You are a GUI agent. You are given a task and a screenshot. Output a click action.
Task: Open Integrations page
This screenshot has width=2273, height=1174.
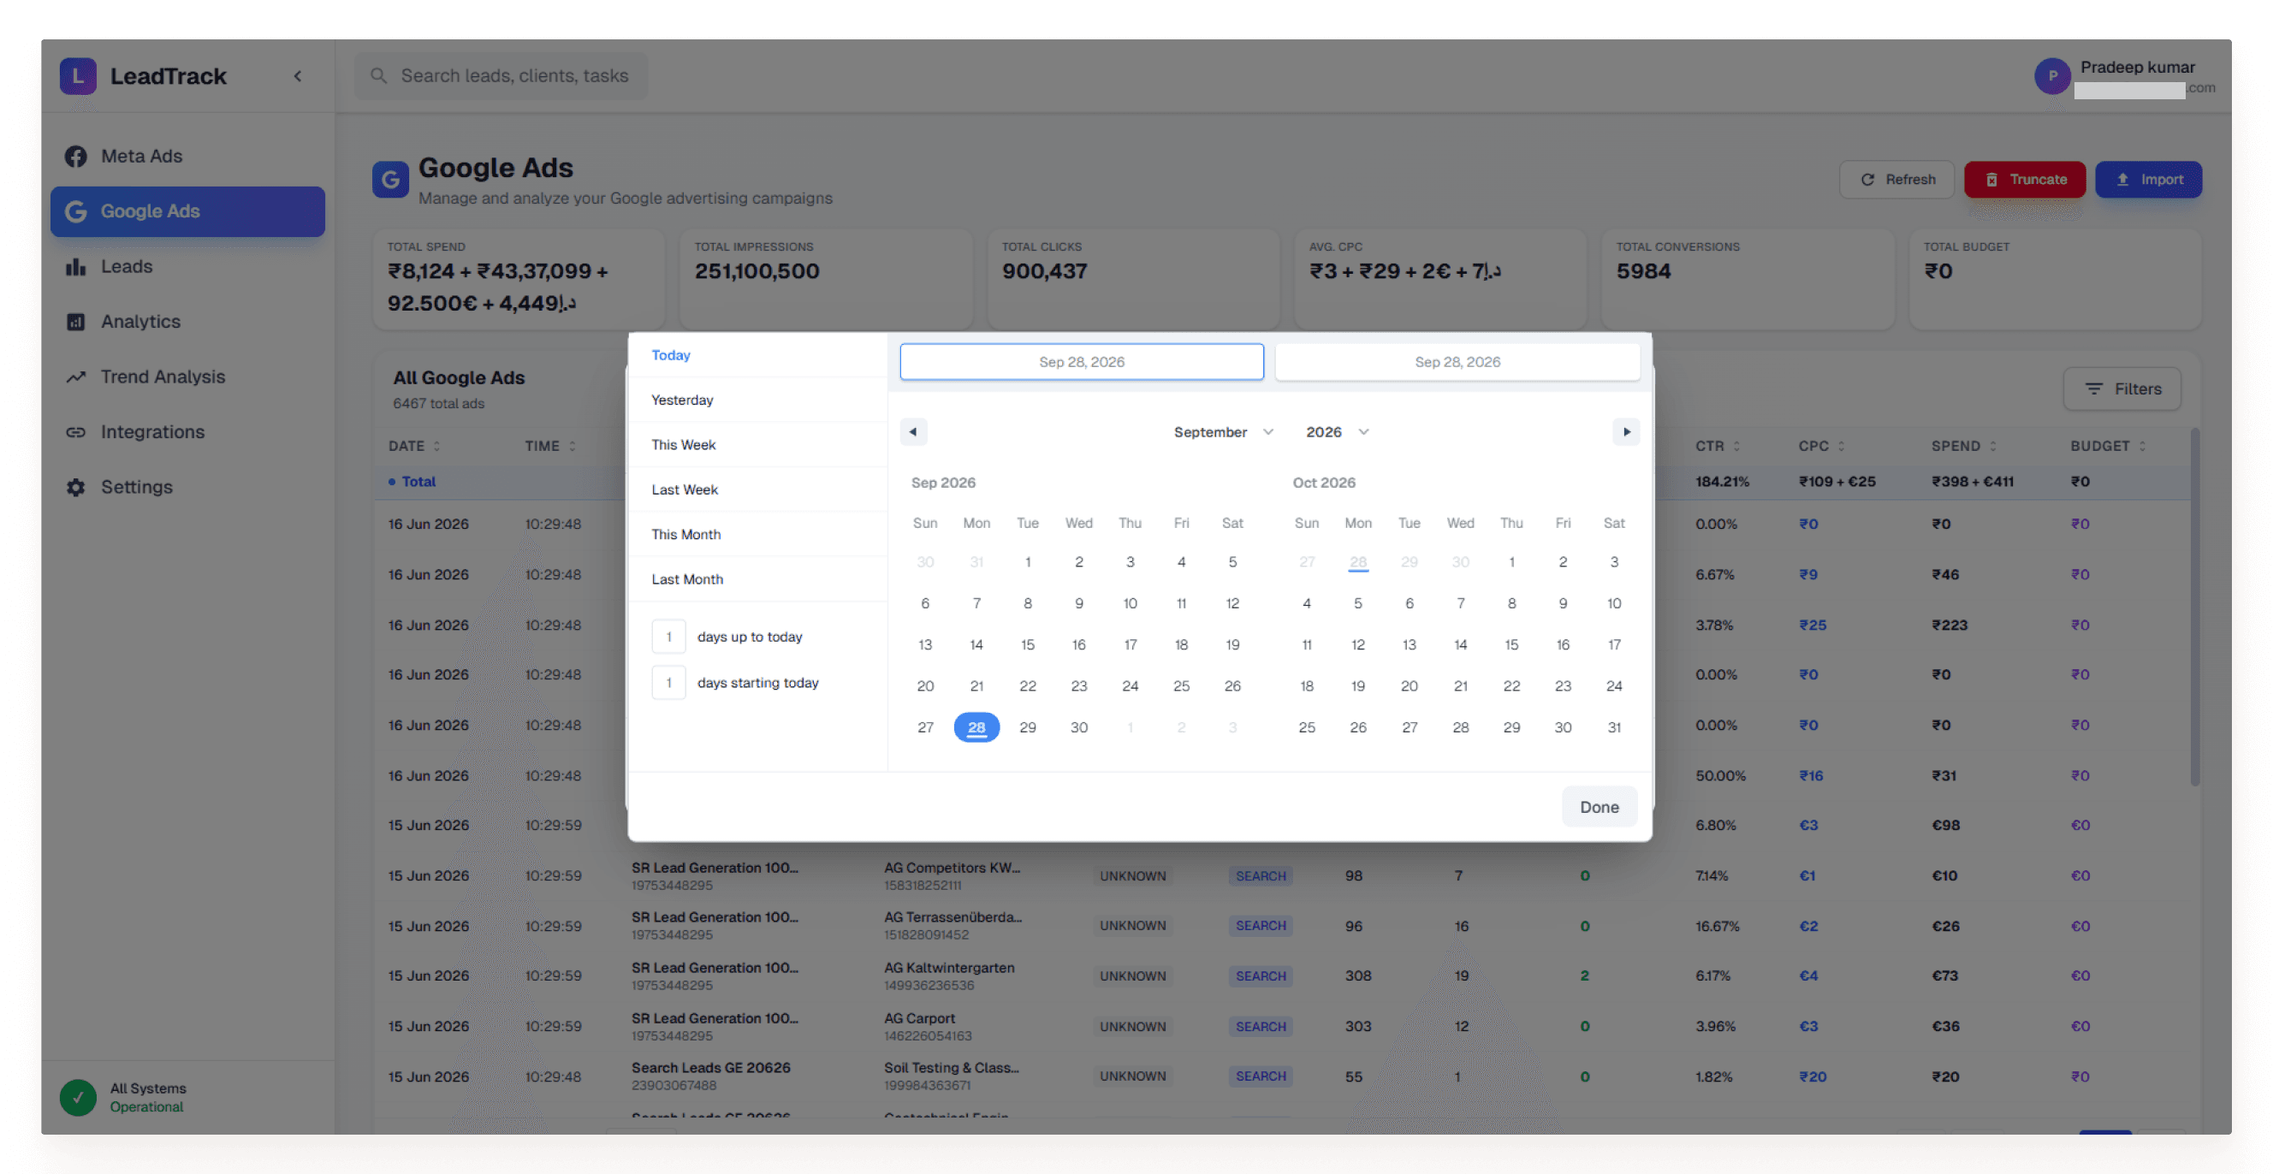[x=187, y=432]
